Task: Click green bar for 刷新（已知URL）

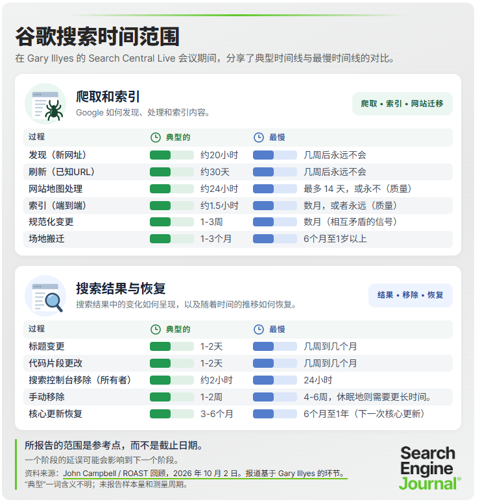Action: [172, 172]
